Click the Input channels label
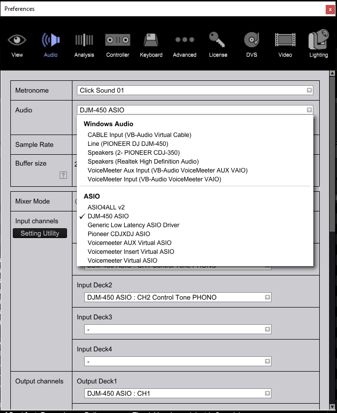Image resolution: width=337 pixels, height=413 pixels. tap(36, 221)
